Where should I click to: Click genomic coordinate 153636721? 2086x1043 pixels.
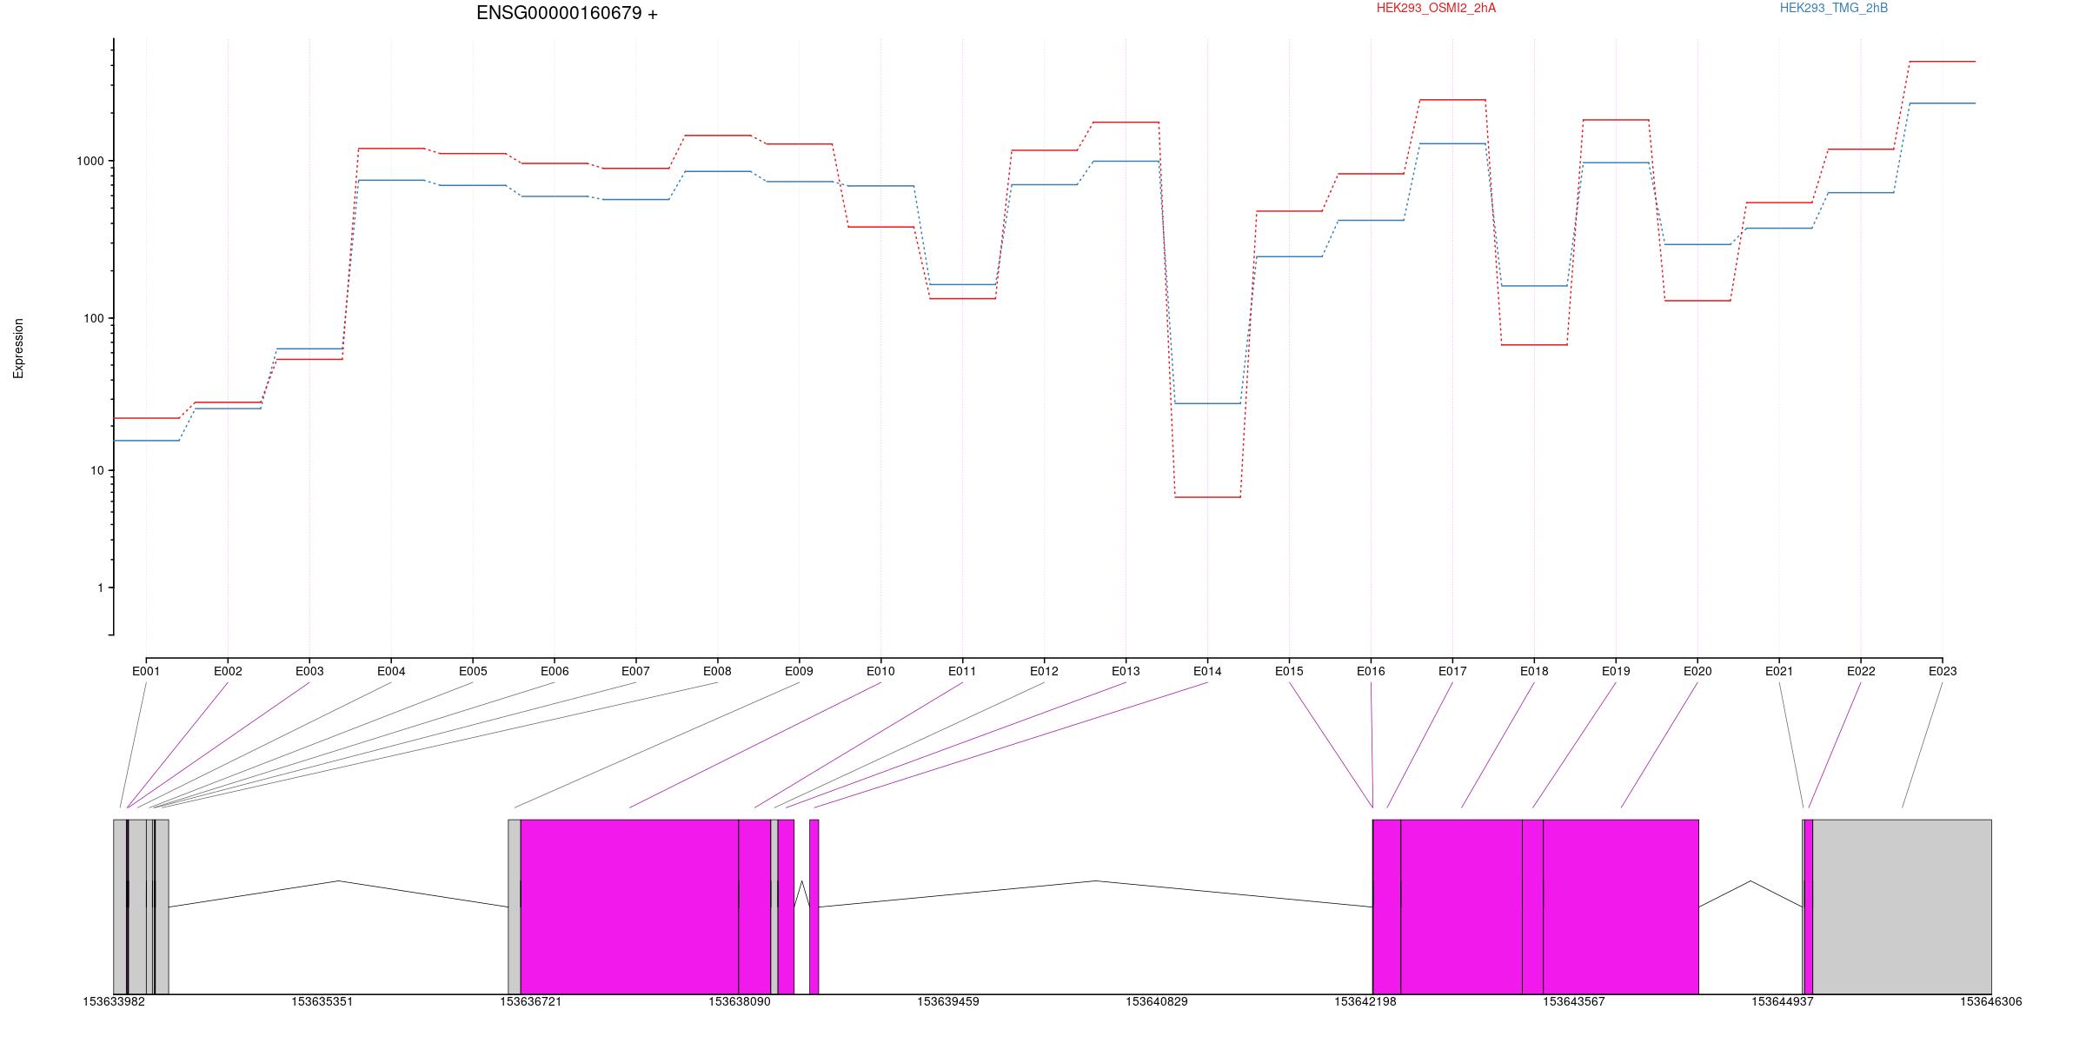click(x=531, y=1001)
